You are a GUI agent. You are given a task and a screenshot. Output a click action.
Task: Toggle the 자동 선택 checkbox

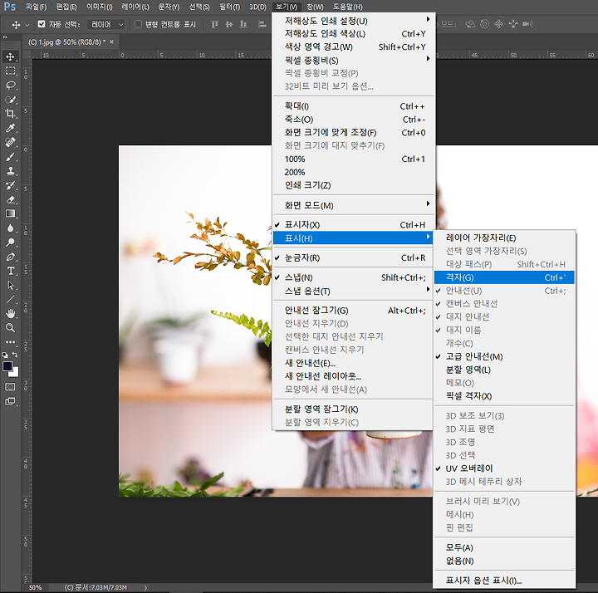point(42,24)
